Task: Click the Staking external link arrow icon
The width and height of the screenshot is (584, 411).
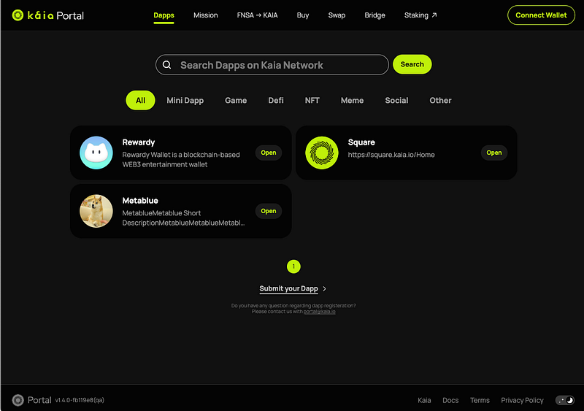Action: 434,15
